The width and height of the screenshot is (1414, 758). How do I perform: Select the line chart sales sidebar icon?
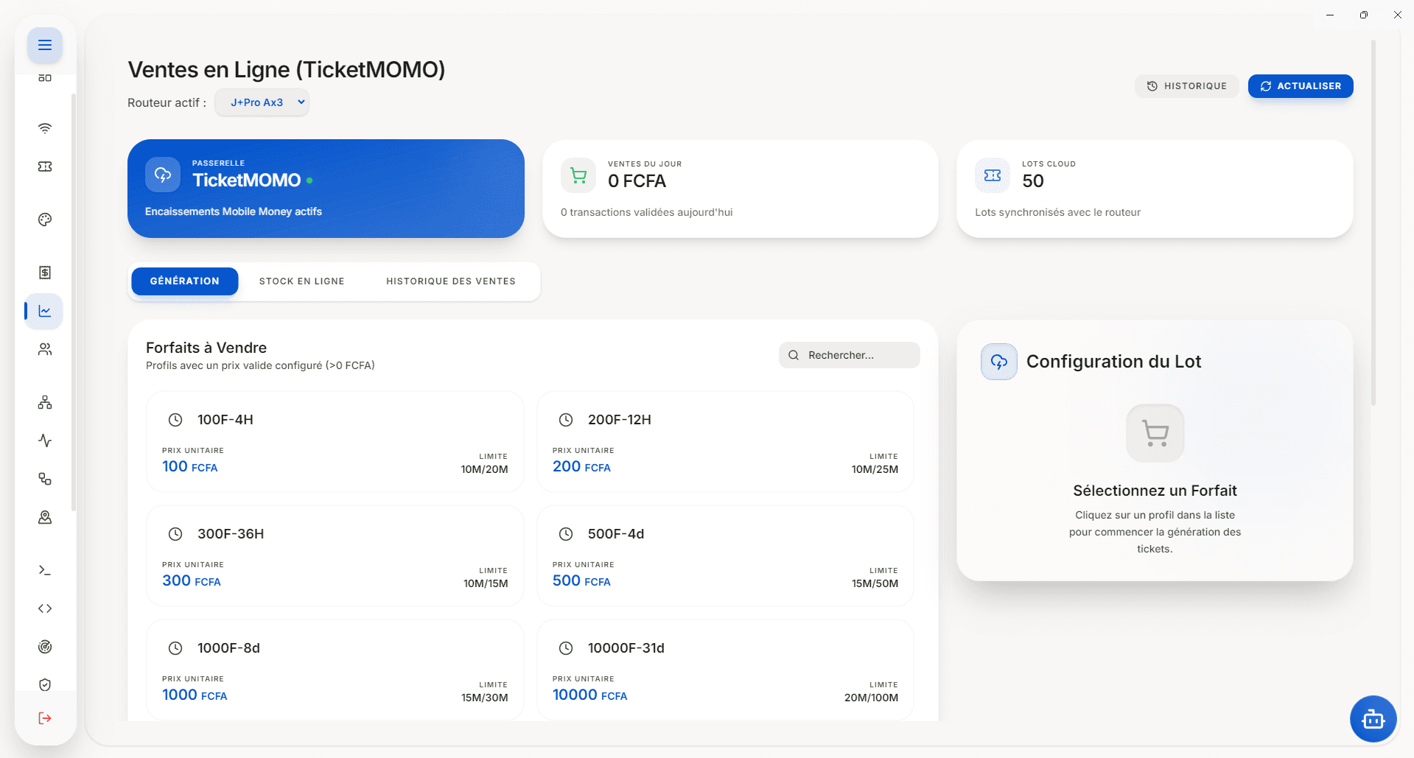[45, 311]
